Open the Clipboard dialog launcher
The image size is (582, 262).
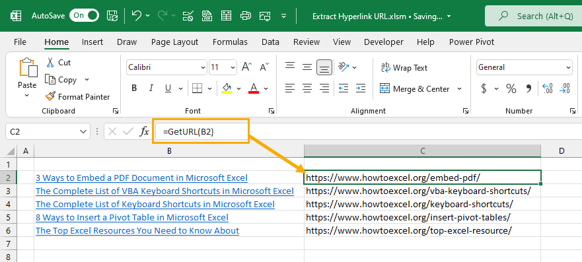pos(116,111)
